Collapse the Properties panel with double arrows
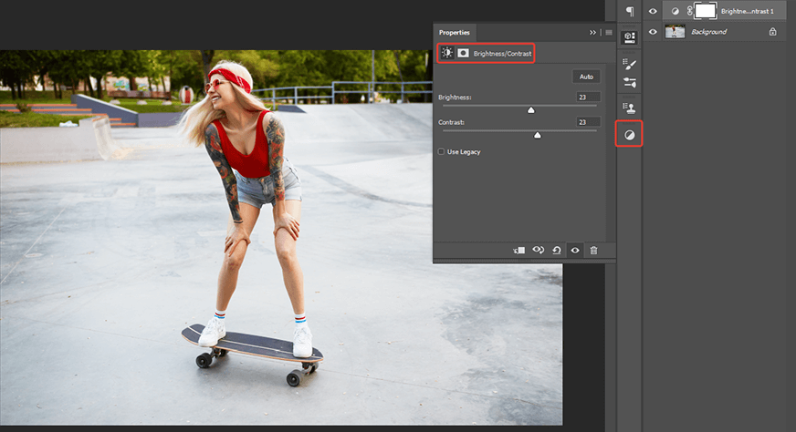The height and width of the screenshot is (432, 796). [x=592, y=33]
